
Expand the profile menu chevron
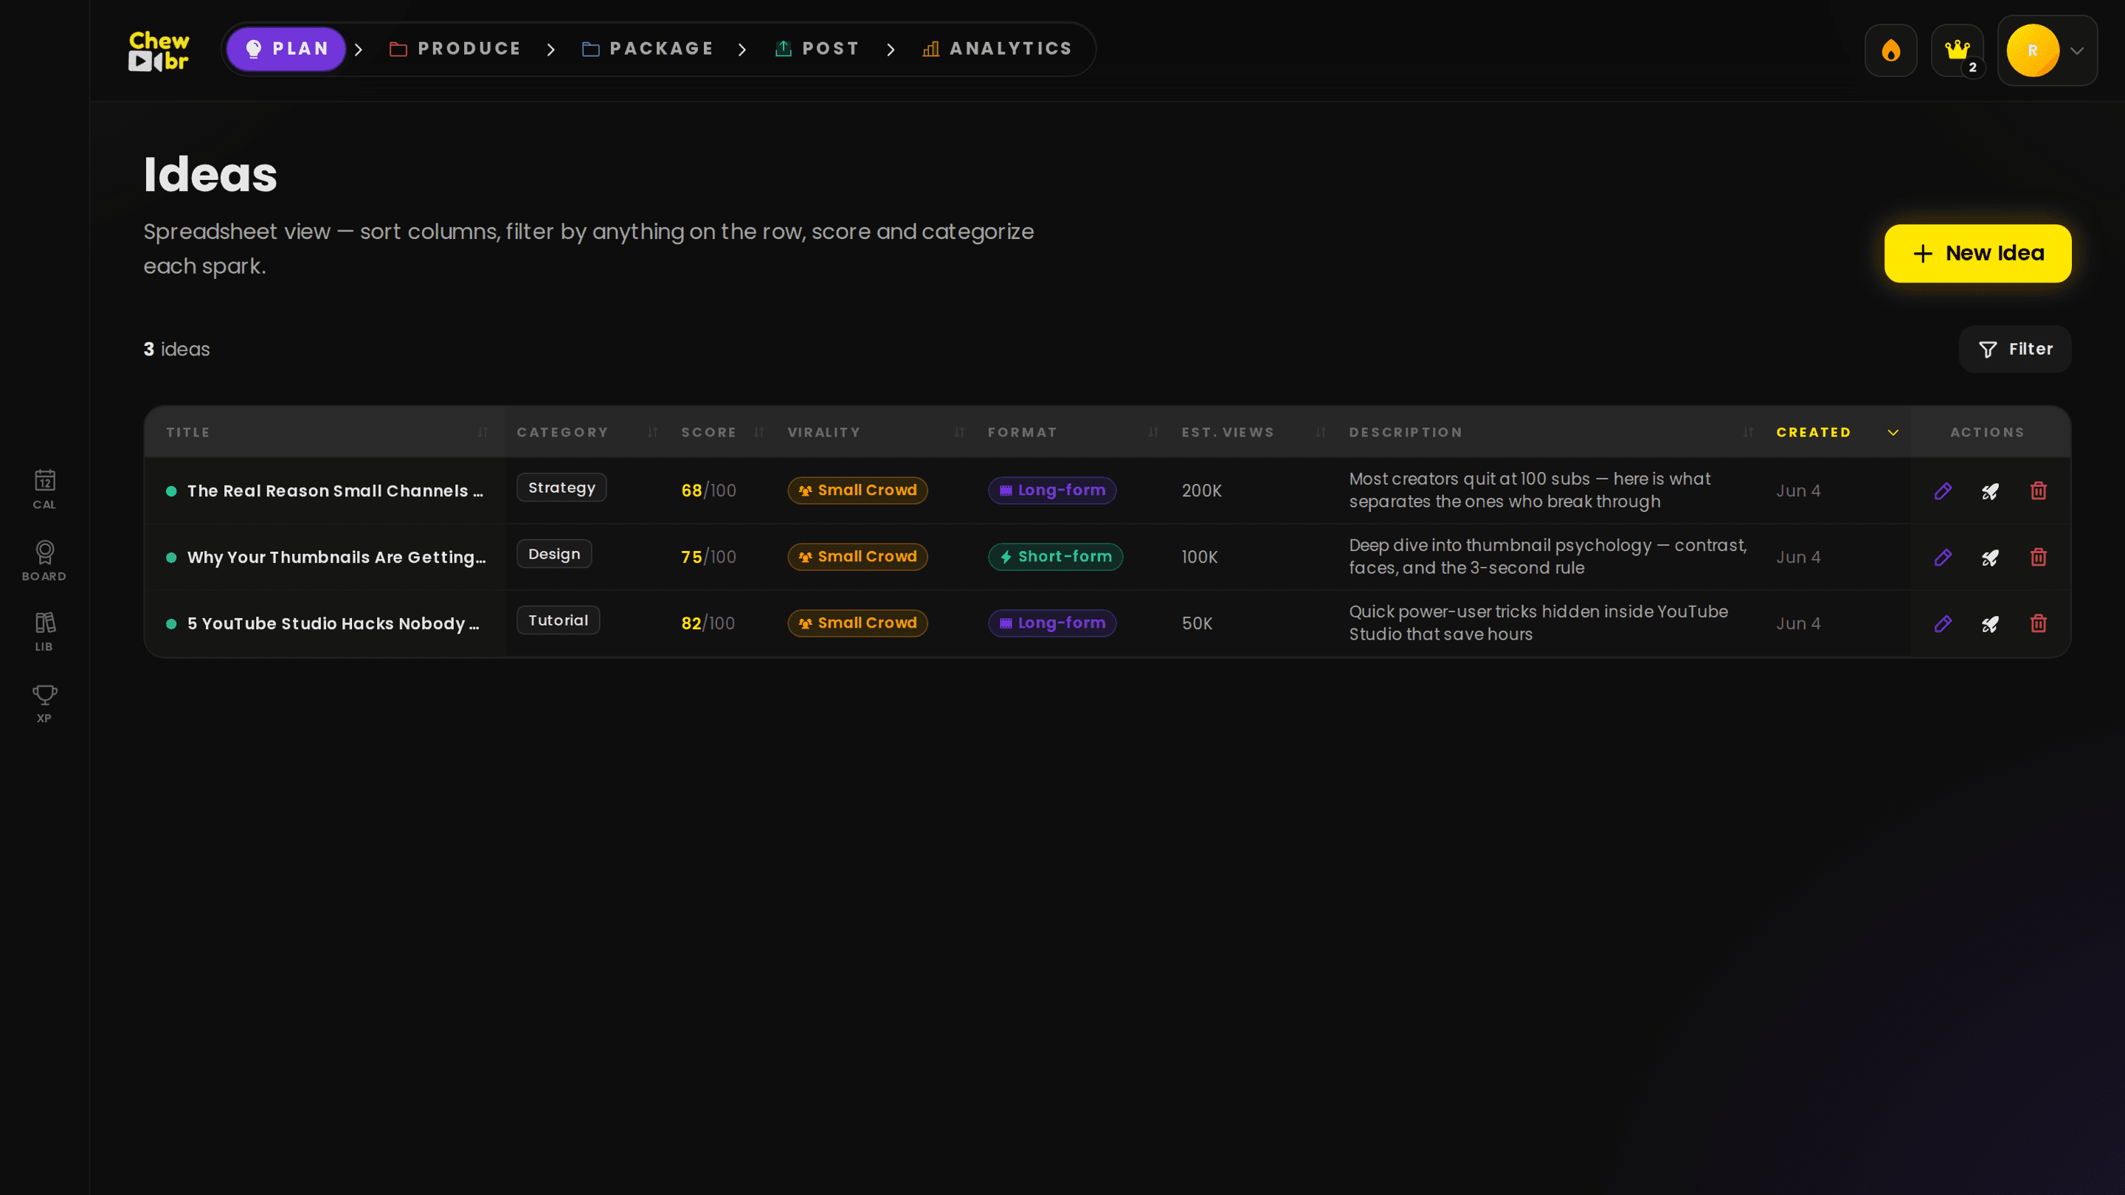[2077, 50]
